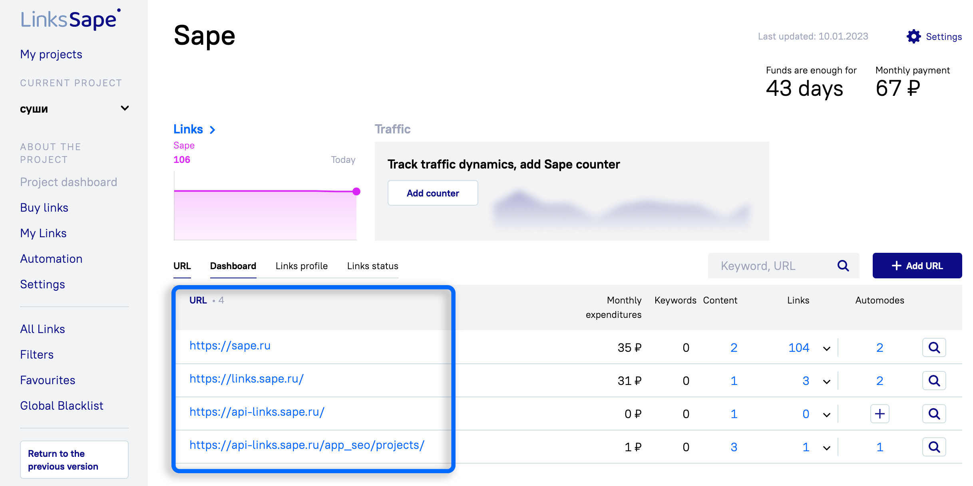This screenshot has height=486, width=973.
Task: Expand links chevron in https://links.sape.ru/ row
Action: coord(827,381)
